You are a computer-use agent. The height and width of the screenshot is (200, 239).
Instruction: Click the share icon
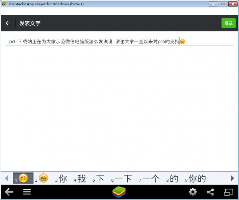click(x=211, y=192)
